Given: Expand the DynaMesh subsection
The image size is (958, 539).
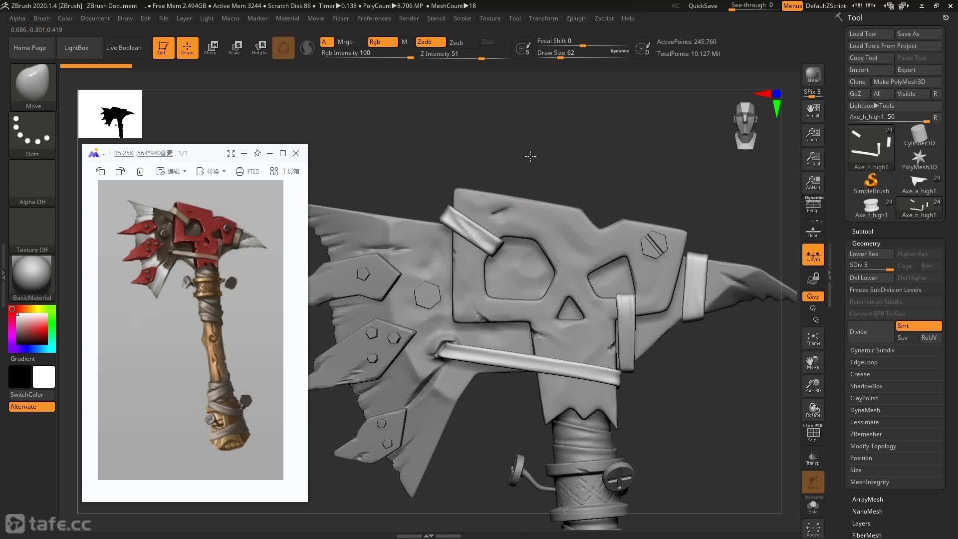Looking at the screenshot, I should (865, 410).
